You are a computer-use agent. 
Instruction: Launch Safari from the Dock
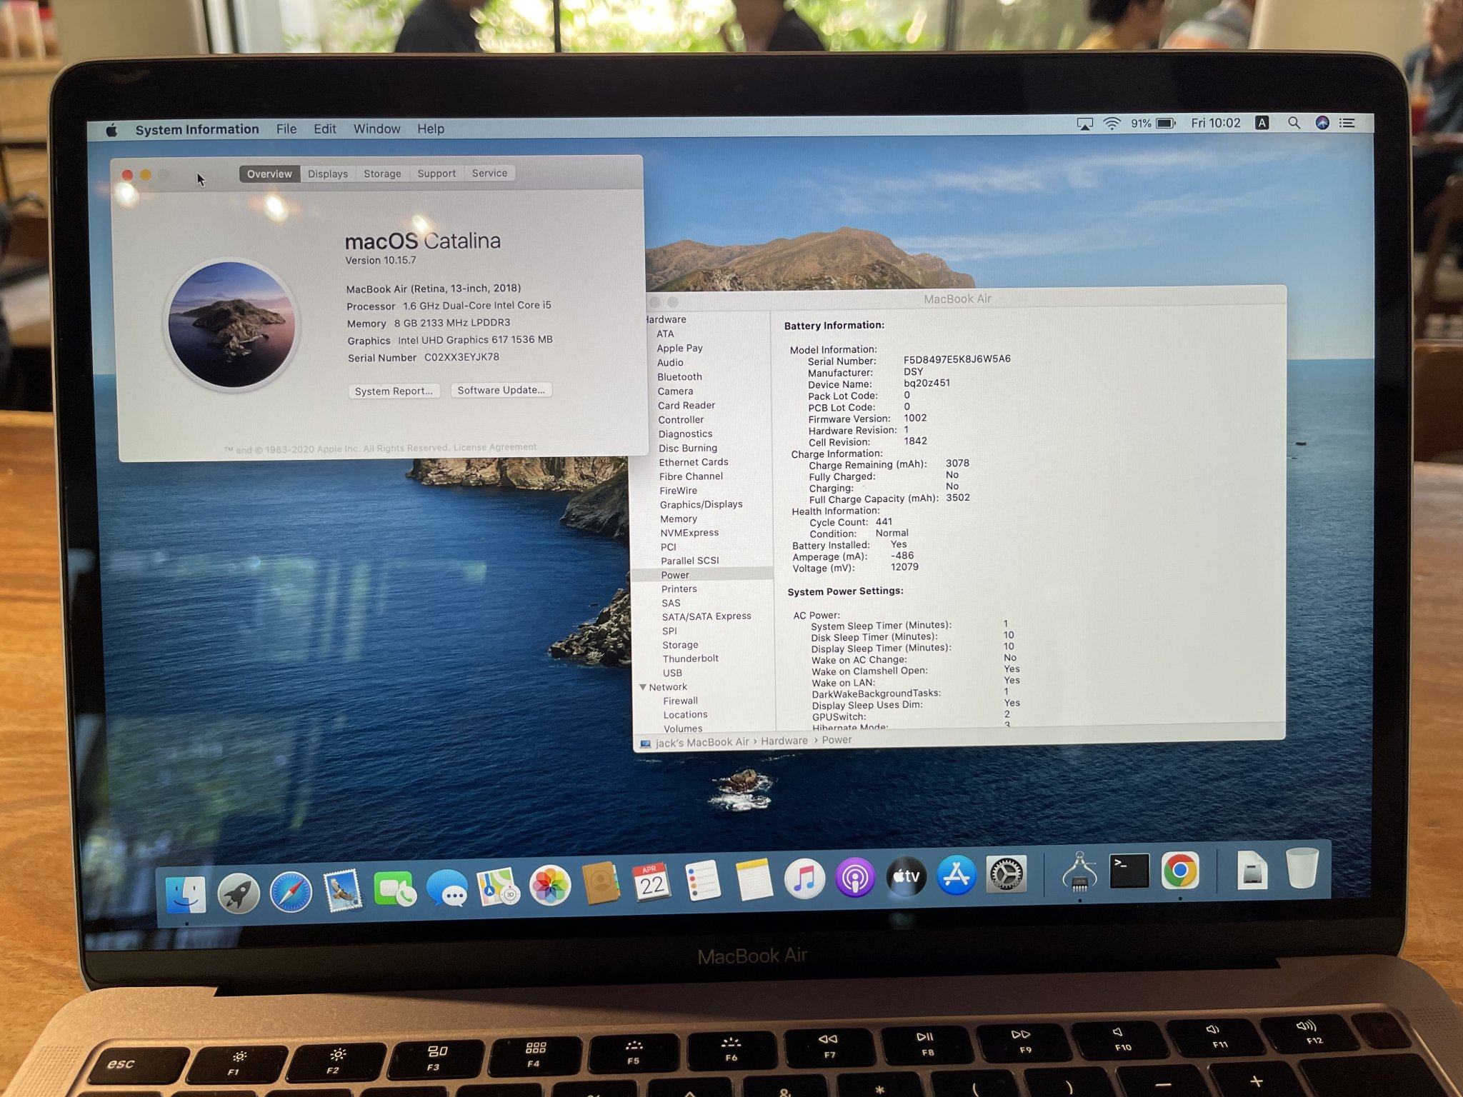coord(291,892)
